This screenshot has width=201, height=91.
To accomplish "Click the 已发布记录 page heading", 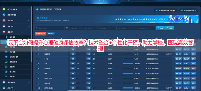I will pos(42,18).
